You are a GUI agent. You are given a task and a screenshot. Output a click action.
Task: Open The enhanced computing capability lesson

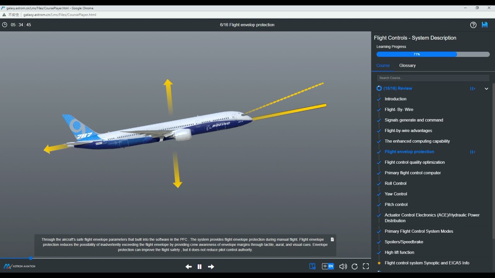[417, 141]
